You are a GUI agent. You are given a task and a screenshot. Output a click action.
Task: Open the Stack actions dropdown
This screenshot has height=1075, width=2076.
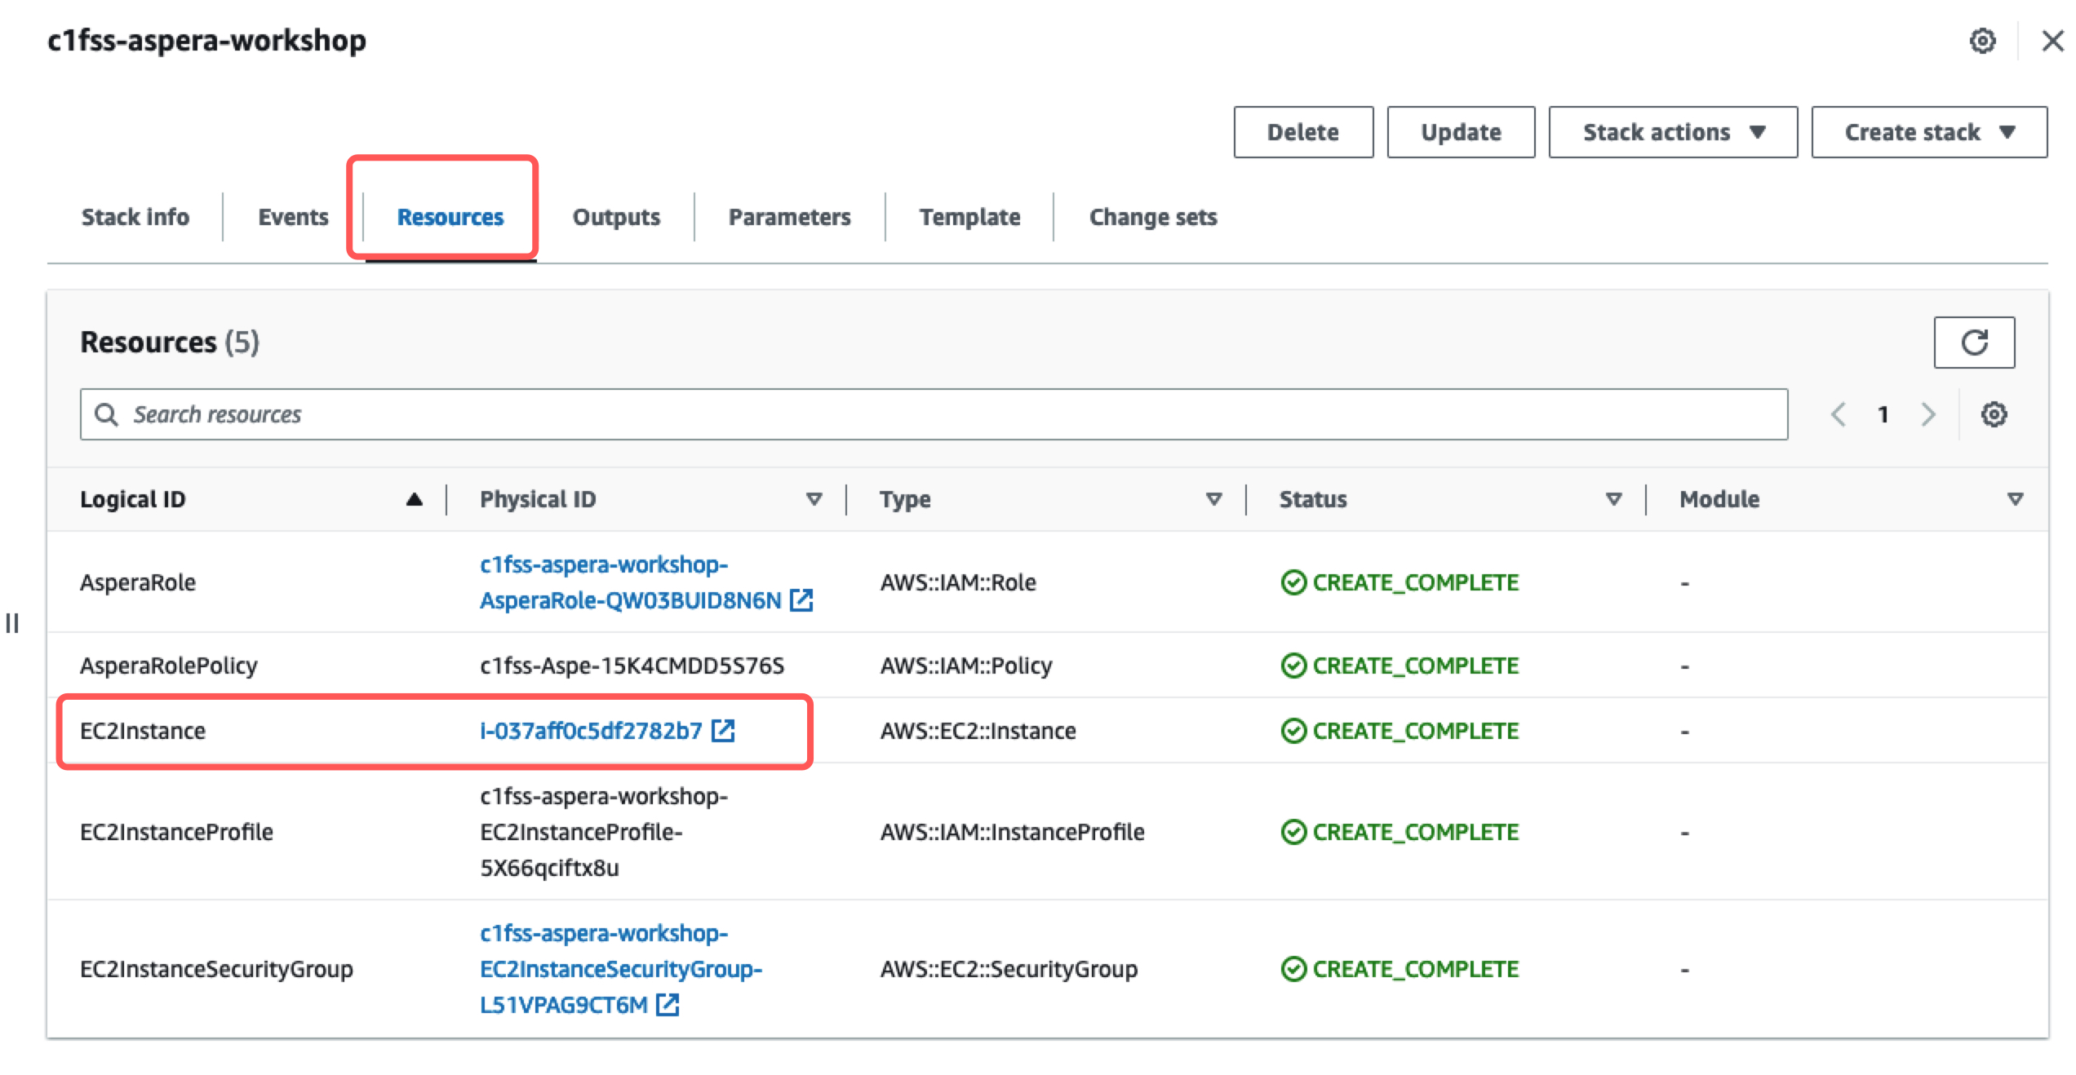coord(1673,132)
